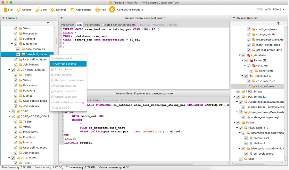Image resolution: width=289 pixels, height=170 pixels.
Task: Toggle the check_employee checkbox in Redshift tree
Action: pos(249,29)
